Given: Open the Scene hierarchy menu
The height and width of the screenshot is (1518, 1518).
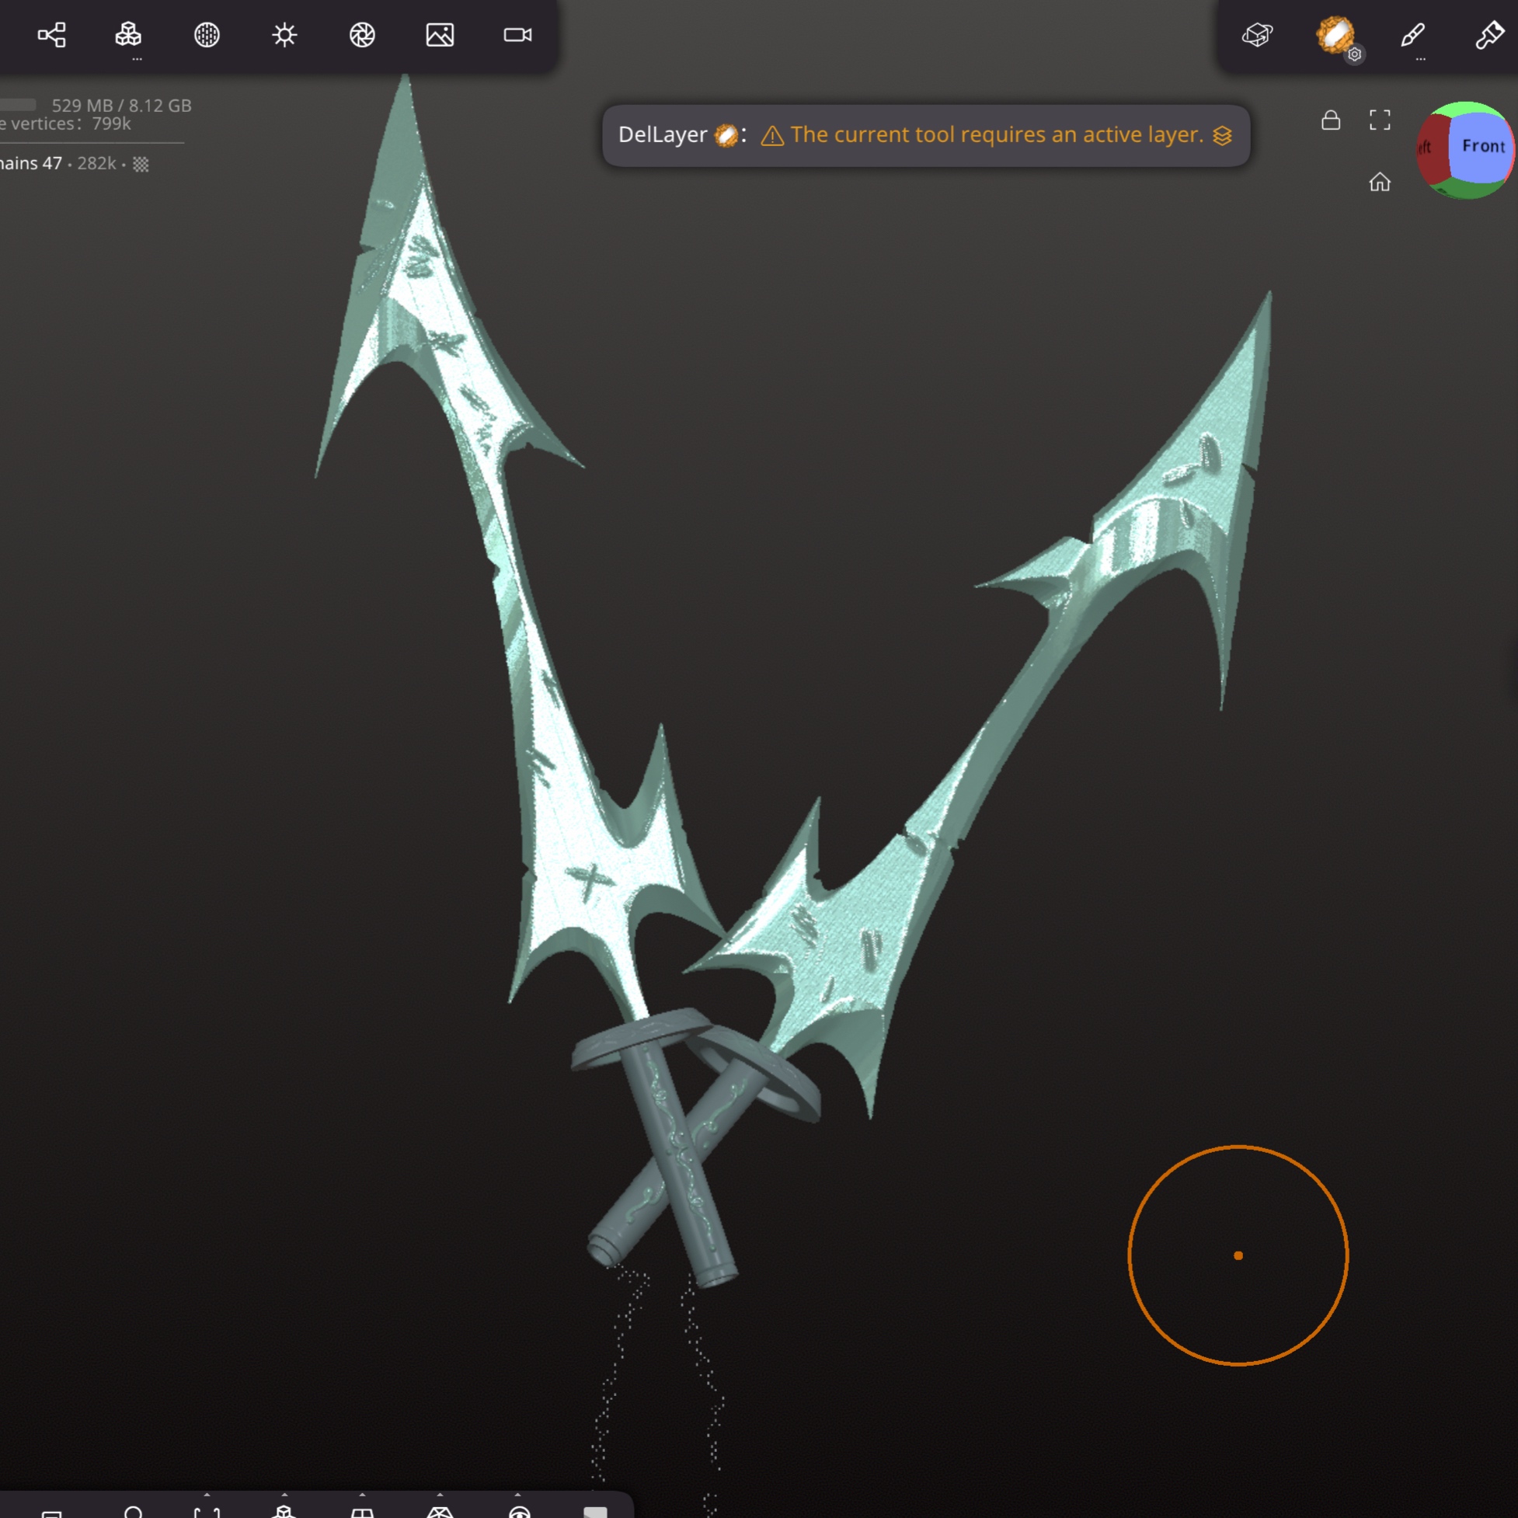Looking at the screenshot, I should pos(51,35).
